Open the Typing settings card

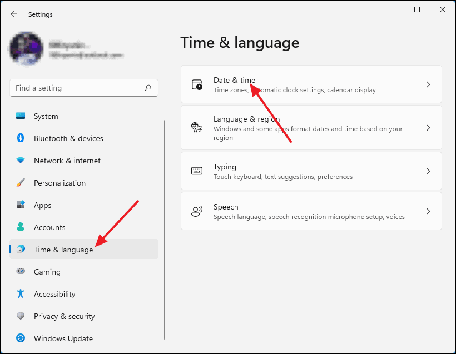[x=311, y=171]
